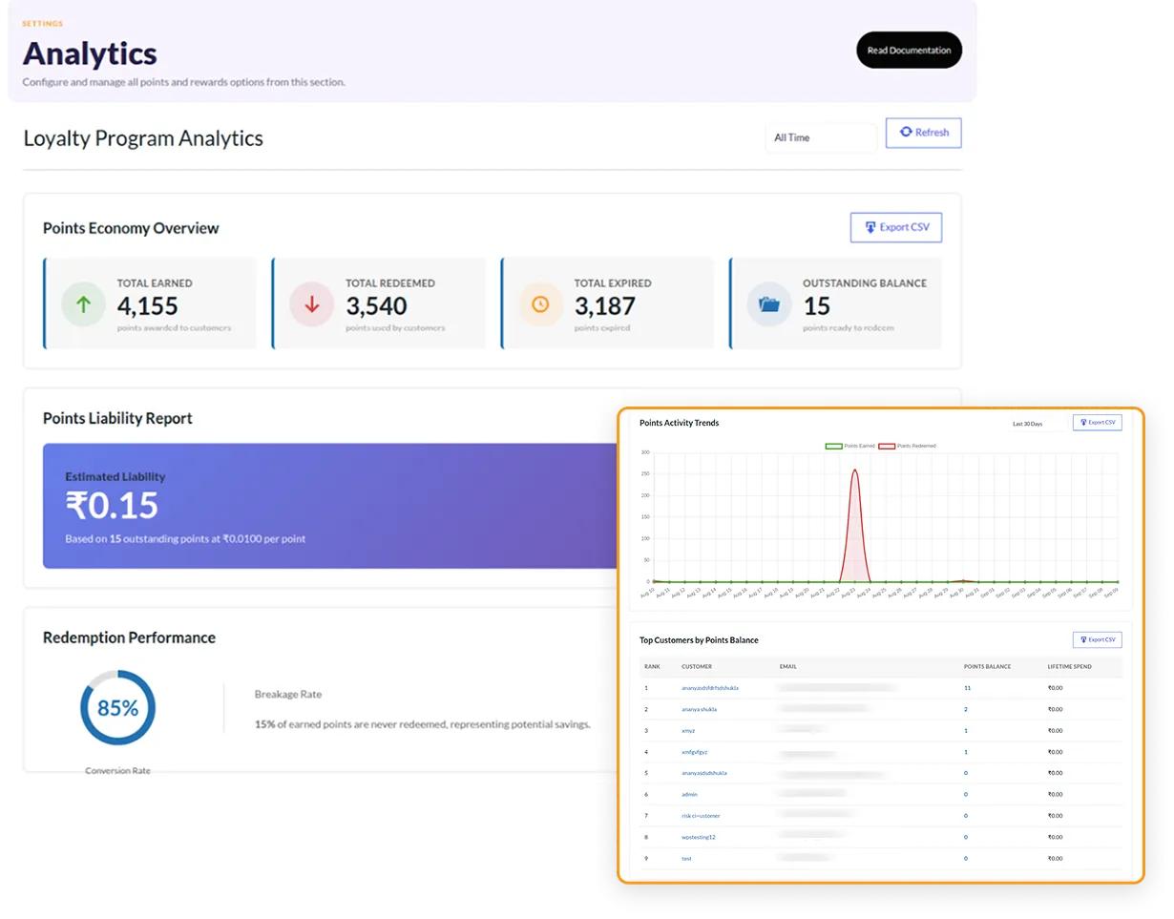This screenshot has width=1174, height=919.
Task: Click the Total Expired value 3,187
Action: tap(605, 305)
